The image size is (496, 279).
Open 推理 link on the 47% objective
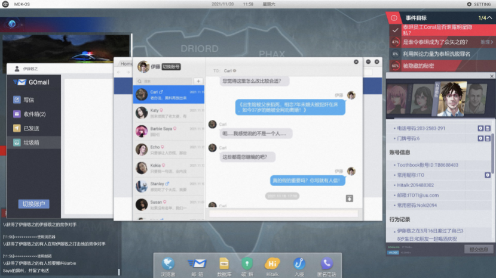(486, 42)
